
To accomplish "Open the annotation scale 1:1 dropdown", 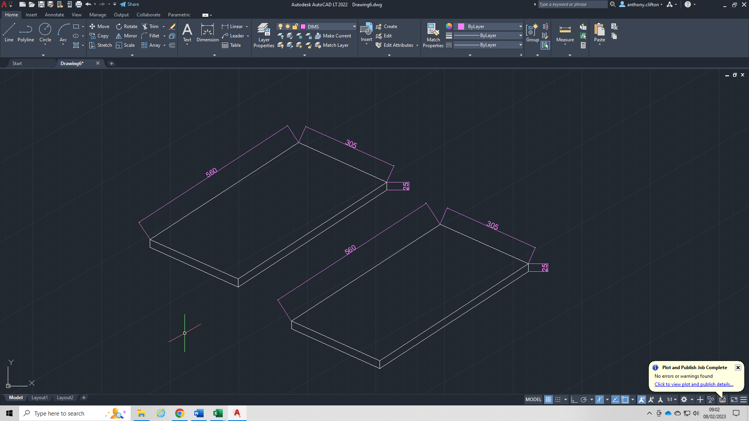I will [672, 400].
